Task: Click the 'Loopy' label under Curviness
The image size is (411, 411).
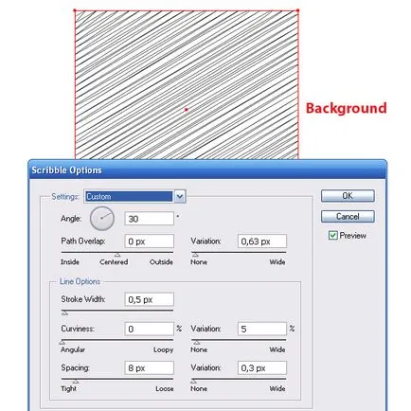Action: tap(163, 349)
